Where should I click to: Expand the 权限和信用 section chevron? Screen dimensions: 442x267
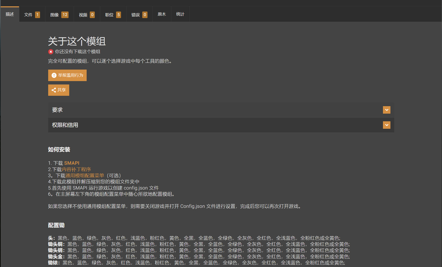pyautogui.click(x=386, y=125)
